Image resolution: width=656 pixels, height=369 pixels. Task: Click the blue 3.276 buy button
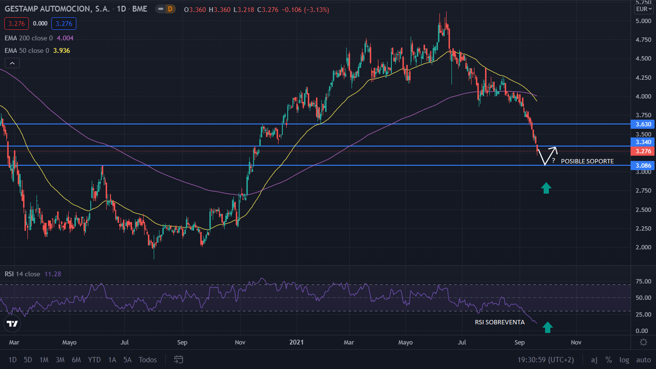(63, 23)
